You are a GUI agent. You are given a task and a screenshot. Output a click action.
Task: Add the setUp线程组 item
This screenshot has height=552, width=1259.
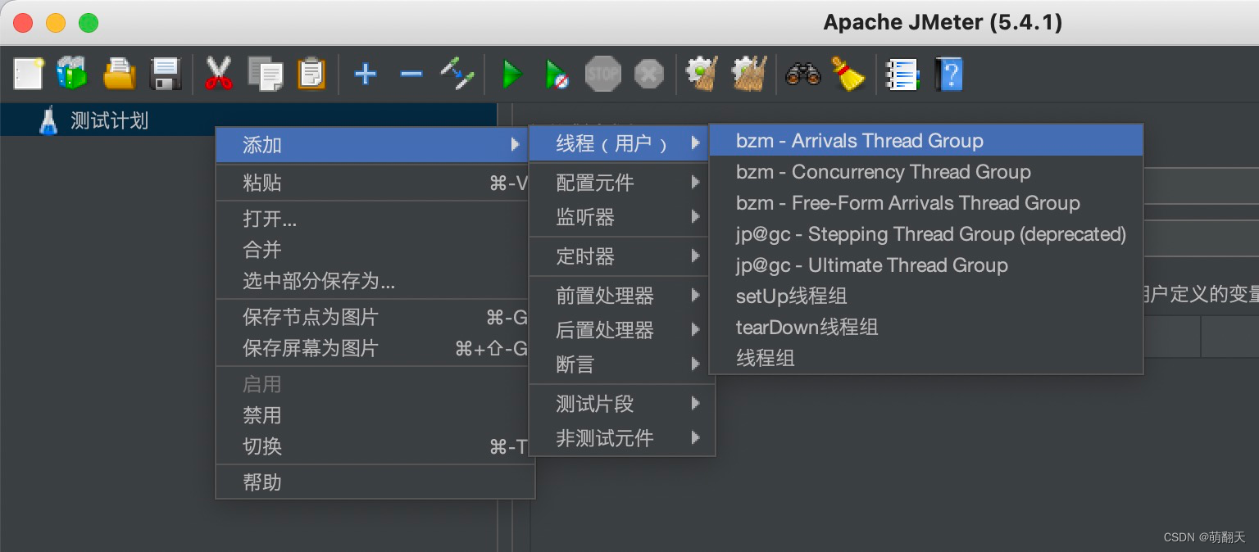(926, 296)
